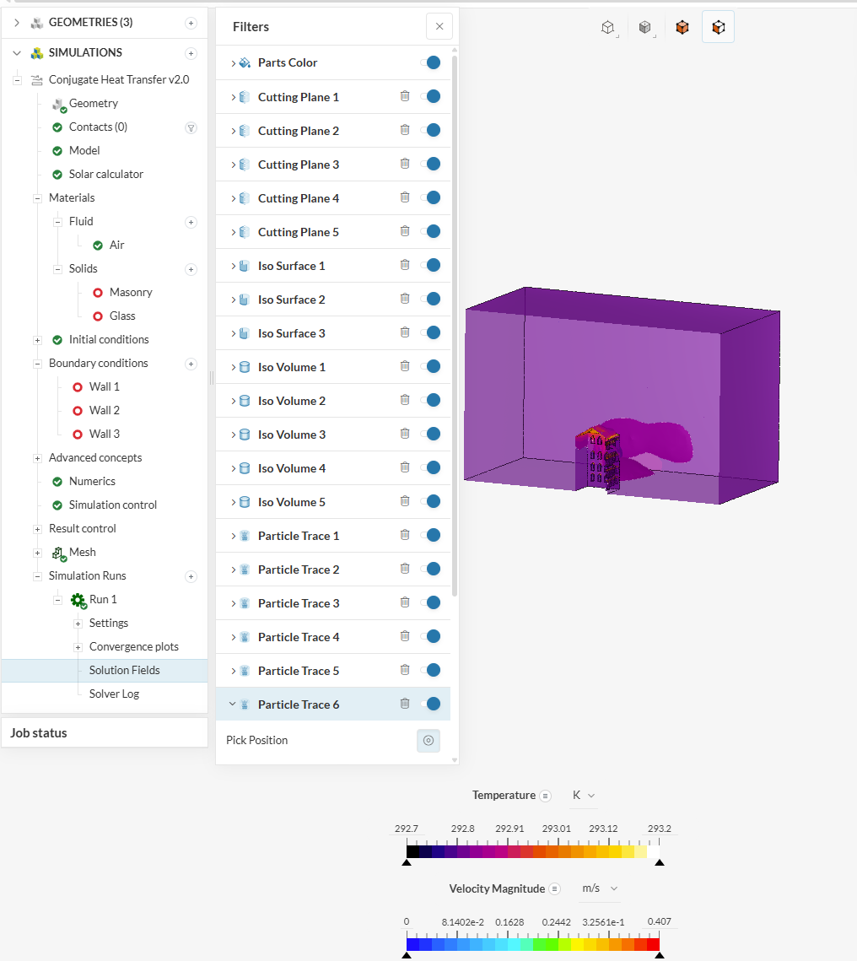Delete Iso Surface 3 via trash icon
This screenshot has height=961, width=857.
[x=405, y=332]
